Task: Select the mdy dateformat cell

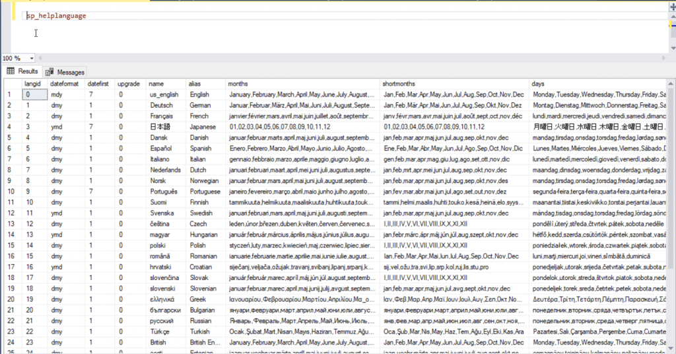Action: point(67,94)
